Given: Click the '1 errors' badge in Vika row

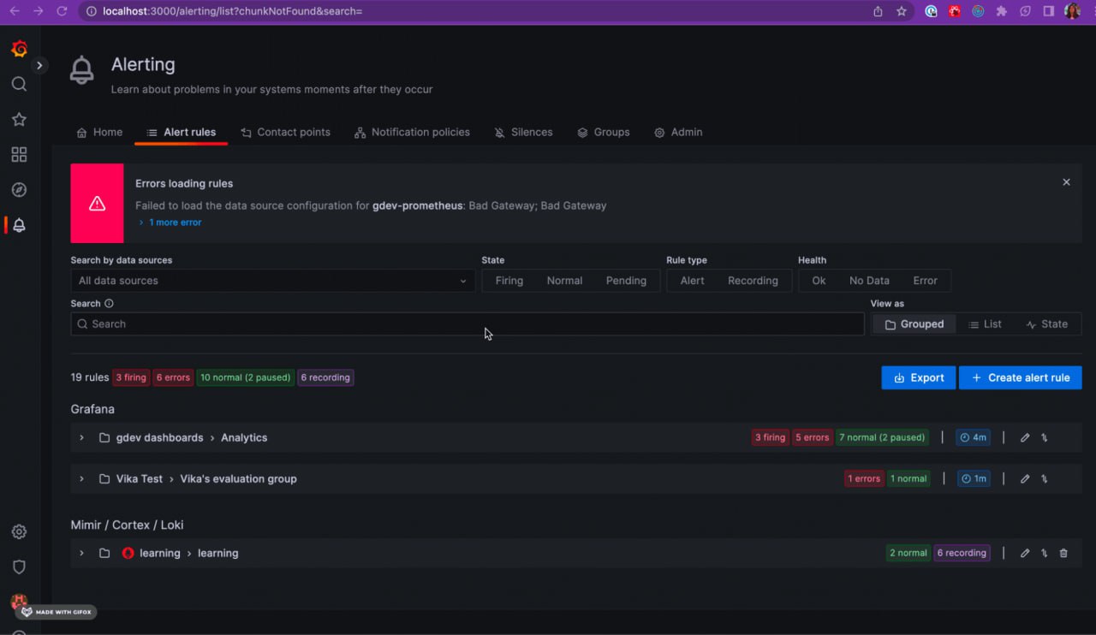Looking at the screenshot, I should pos(864,478).
